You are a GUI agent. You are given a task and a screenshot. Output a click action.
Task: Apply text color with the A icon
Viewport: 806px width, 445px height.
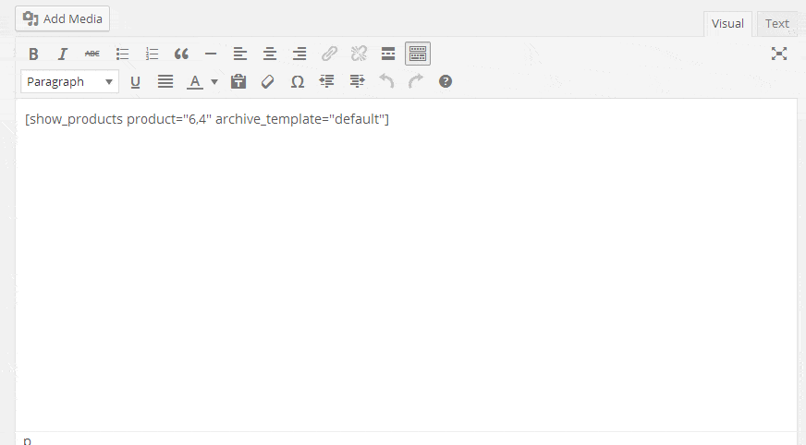(195, 81)
